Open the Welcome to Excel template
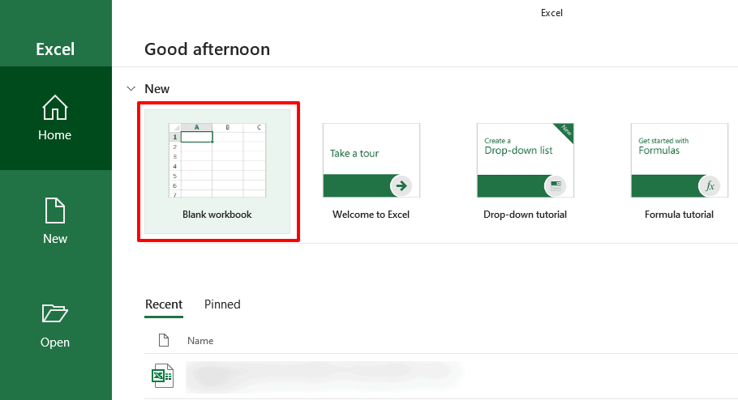 coord(371,172)
